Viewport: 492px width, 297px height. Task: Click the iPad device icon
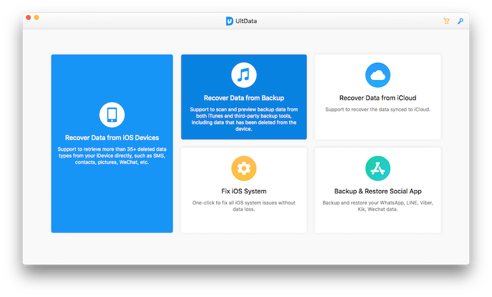pyautogui.click(x=112, y=115)
